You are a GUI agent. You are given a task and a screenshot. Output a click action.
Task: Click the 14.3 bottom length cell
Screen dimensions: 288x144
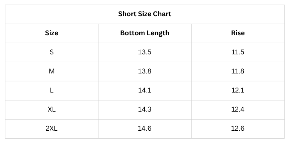click(x=145, y=109)
